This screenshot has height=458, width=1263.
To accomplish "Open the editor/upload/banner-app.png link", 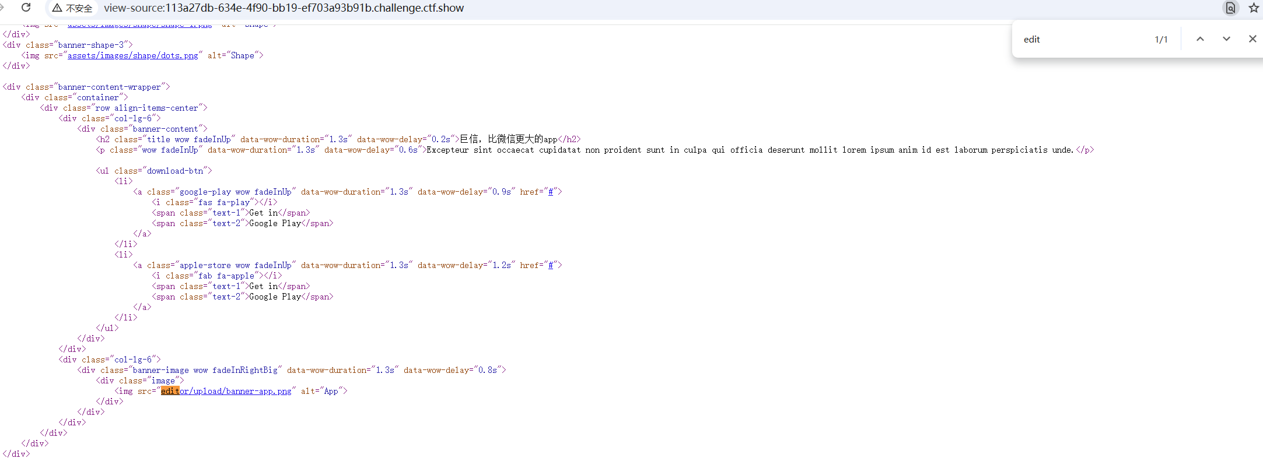I will click(226, 391).
